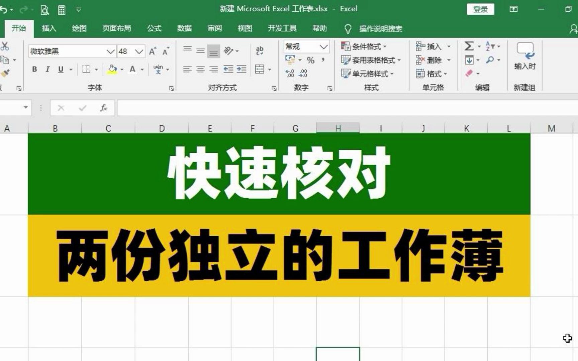Toggle Italic formatting
This screenshot has width=578, height=361.
pyautogui.click(x=47, y=69)
